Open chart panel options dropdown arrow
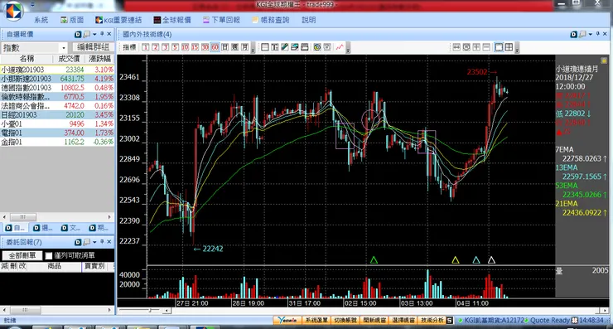The image size is (613, 329). coord(591,35)
